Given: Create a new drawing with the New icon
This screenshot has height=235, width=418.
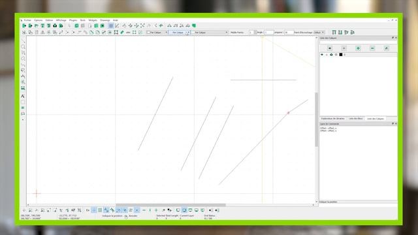Looking at the screenshot, I should coord(24,25).
